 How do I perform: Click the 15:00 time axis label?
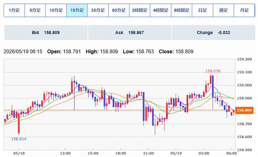[x=93, y=153]
